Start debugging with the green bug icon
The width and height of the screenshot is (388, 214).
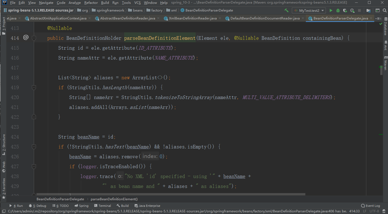pyautogui.click(x=338, y=10)
